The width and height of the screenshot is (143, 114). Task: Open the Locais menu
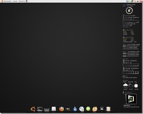[15, 1]
